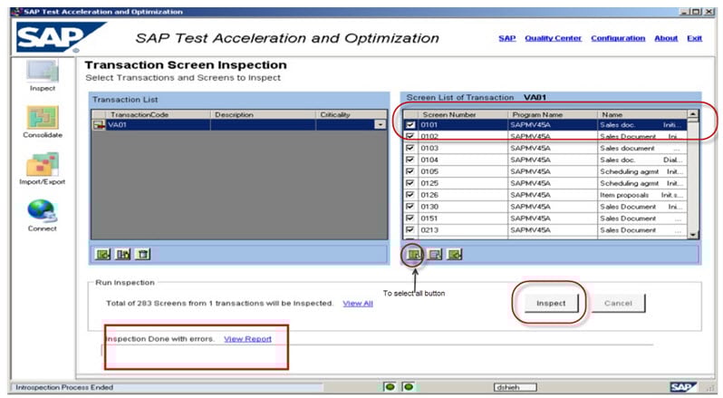Uncheck the checkbox for screen 0101

(x=411, y=125)
